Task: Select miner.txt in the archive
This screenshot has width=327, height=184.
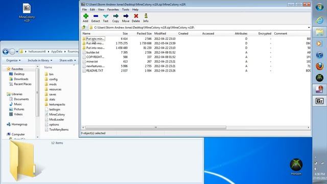Action: point(90,61)
